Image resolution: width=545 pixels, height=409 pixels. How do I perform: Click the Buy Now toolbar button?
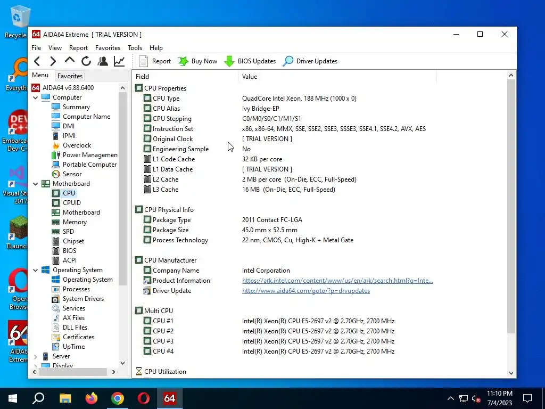click(197, 61)
